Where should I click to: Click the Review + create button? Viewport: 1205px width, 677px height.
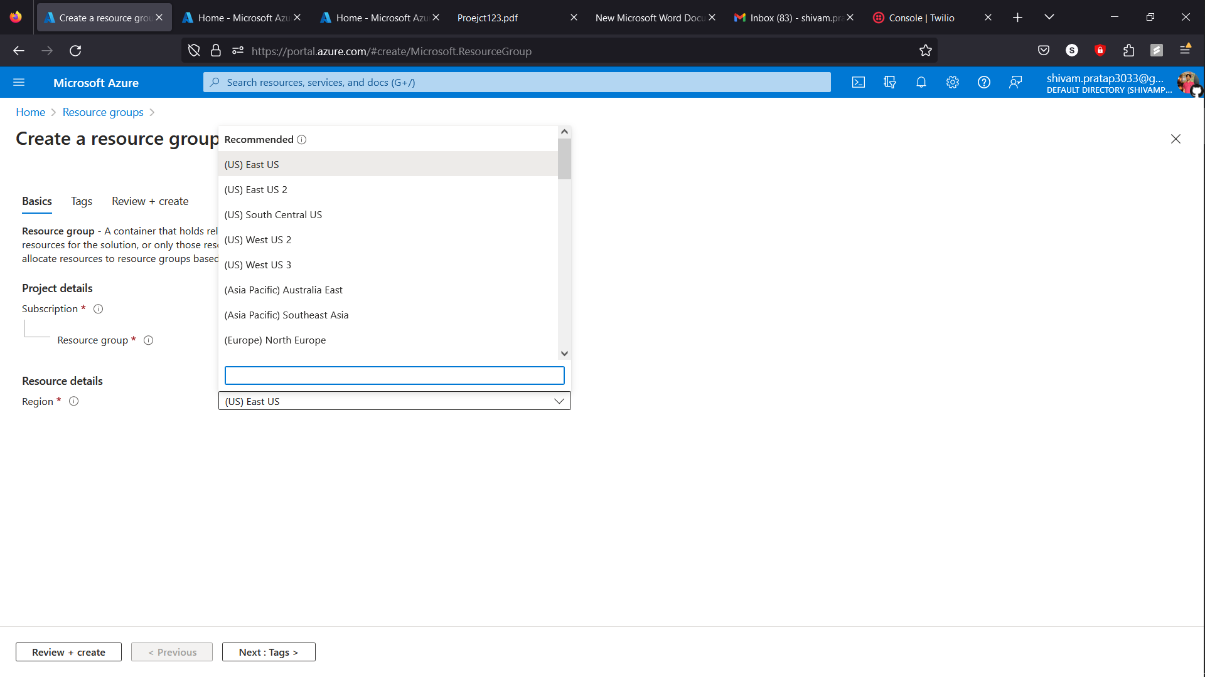coord(68,652)
